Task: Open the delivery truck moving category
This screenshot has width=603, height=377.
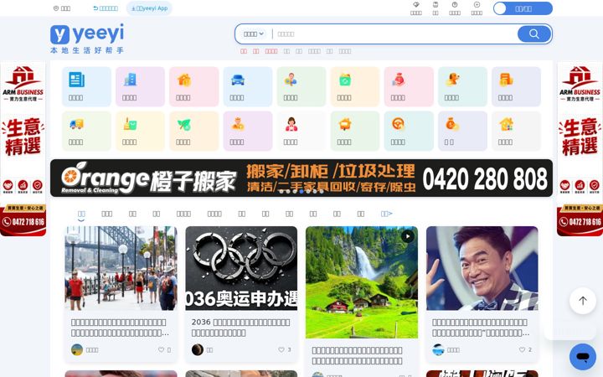Action: tap(86, 132)
